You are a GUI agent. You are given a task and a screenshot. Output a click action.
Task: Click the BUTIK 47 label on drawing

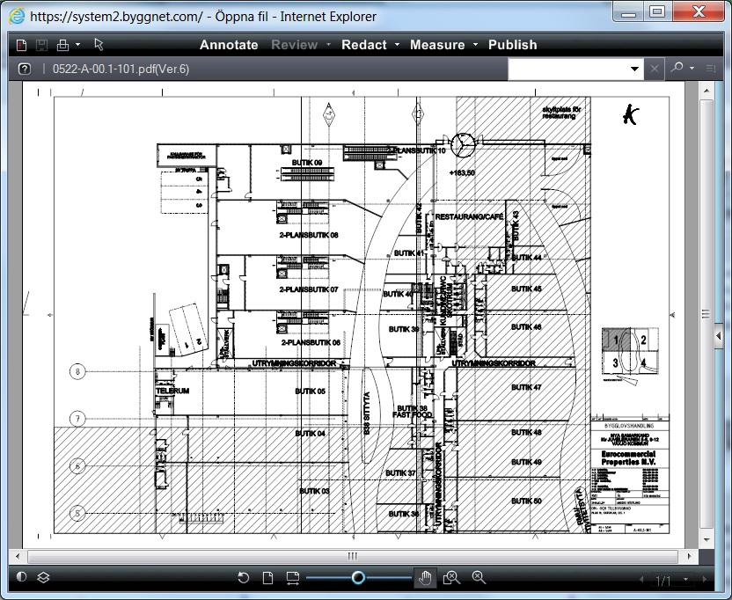pyautogui.click(x=526, y=387)
